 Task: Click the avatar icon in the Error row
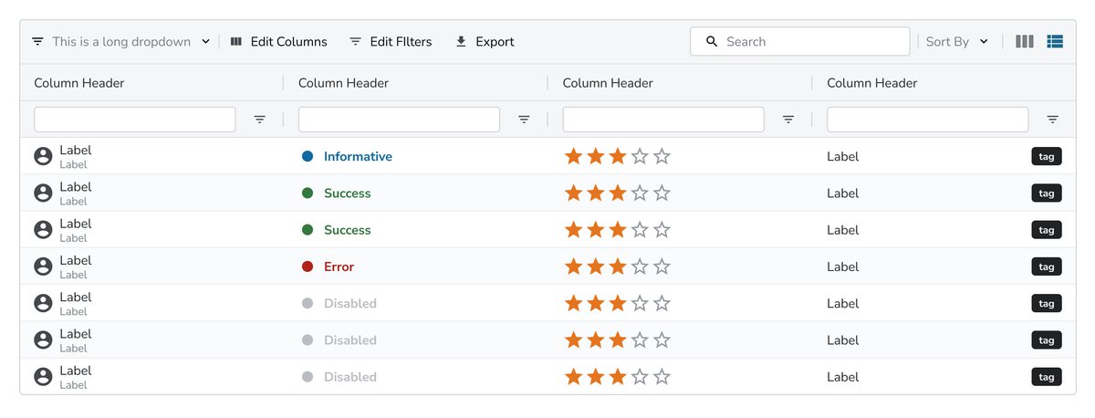click(x=43, y=266)
